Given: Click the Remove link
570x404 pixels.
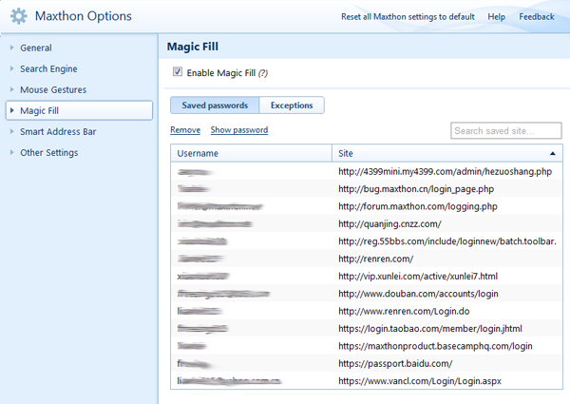Looking at the screenshot, I should [x=185, y=130].
